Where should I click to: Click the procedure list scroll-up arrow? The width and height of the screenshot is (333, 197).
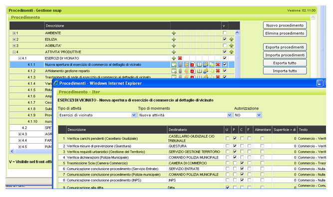point(237,32)
